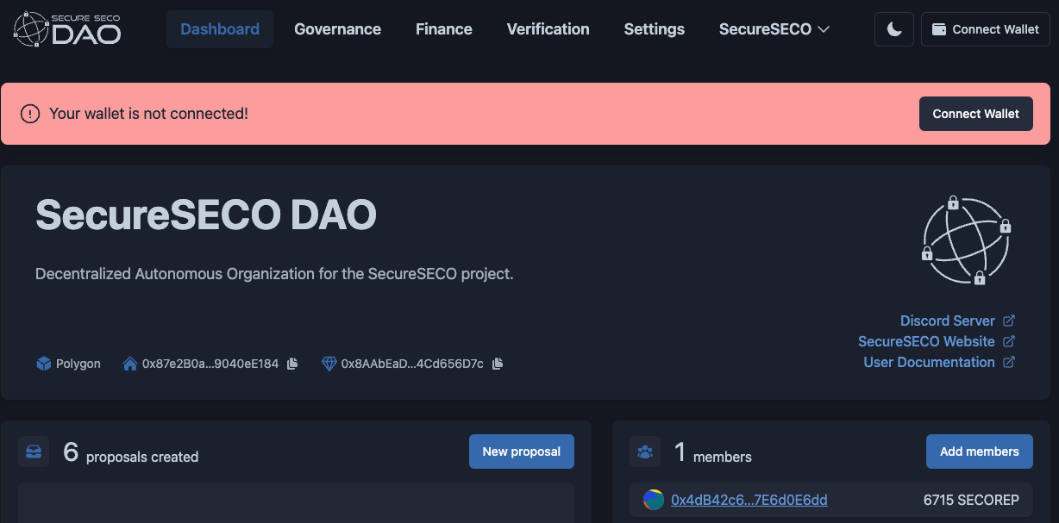Open member address link 0x4dB42c6...7E6d0E6dd
1059x523 pixels.
tap(749, 500)
